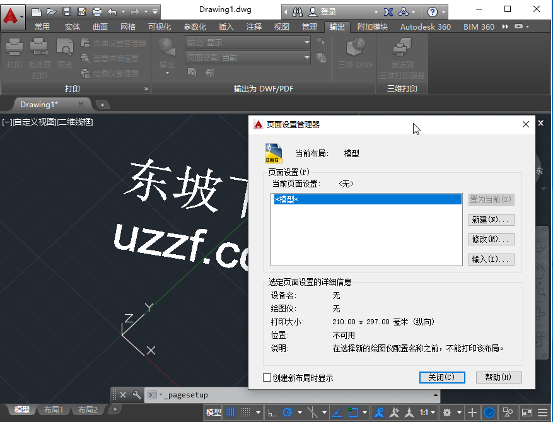Create a new drawing from quick access toolbar
Image resolution: width=553 pixels, height=422 pixels.
point(37,12)
